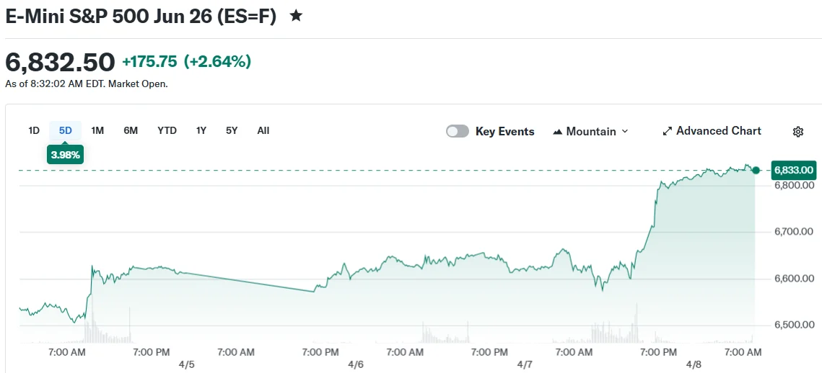
Task: Select the 1D time range
Action: 34,131
